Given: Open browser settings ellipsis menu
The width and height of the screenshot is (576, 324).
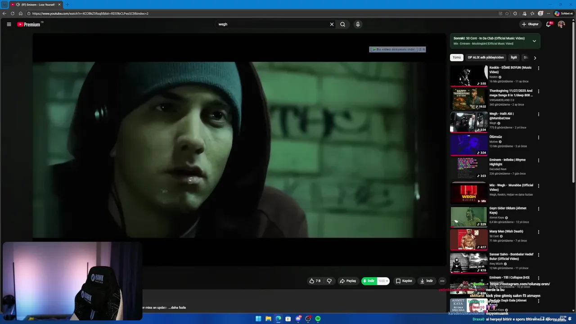Looking at the screenshot, I should tap(549, 13).
